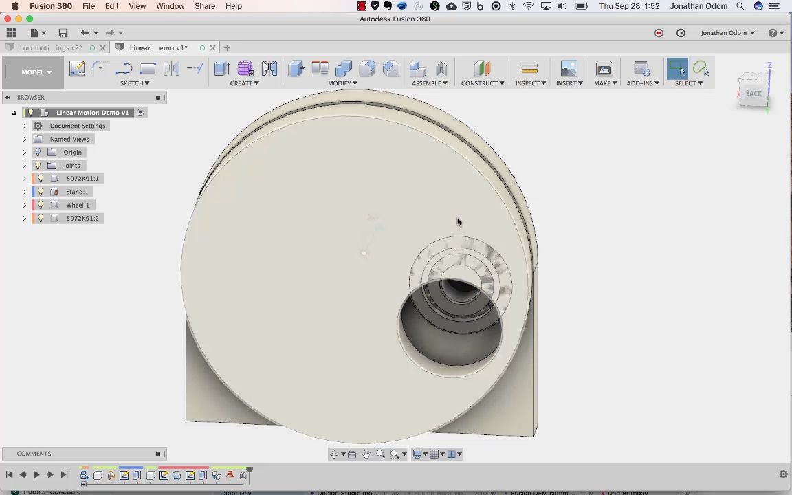The height and width of the screenshot is (495, 792).
Task: Open the File menu
Action: pos(89,6)
